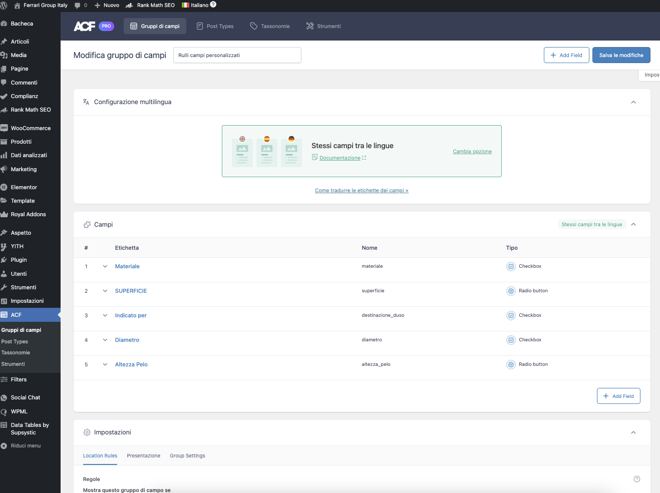The height and width of the screenshot is (493, 660).
Task: Open Ferrari Group Italy site link
Action: 41,5
